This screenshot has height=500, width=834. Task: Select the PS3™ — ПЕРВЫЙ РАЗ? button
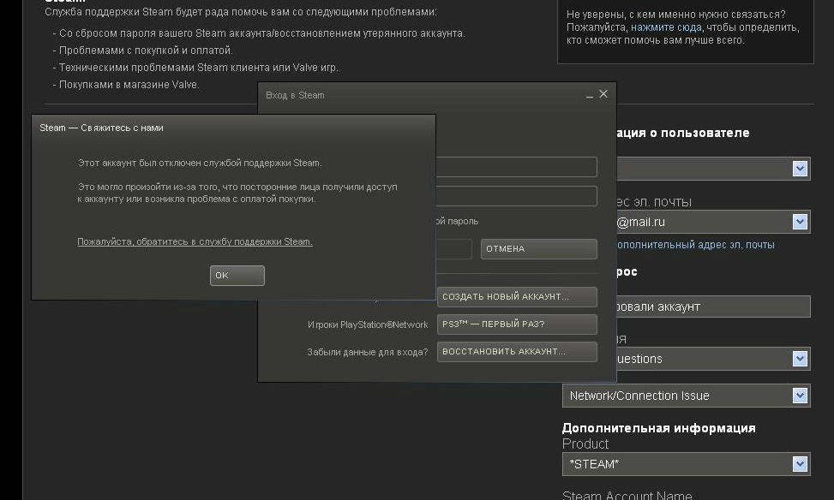(x=516, y=324)
